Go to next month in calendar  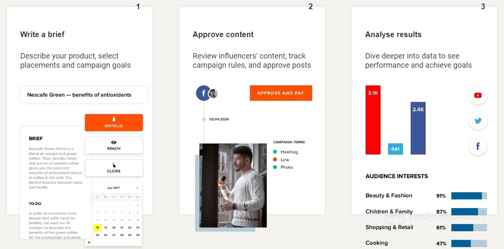pyautogui.click(x=137, y=188)
